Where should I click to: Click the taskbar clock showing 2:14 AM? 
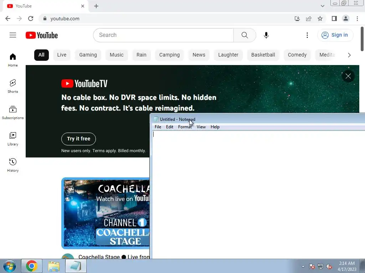pos(347,266)
